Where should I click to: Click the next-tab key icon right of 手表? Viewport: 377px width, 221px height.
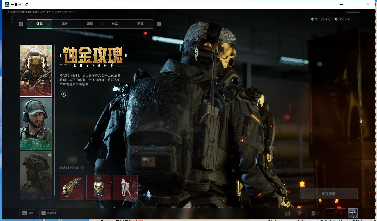point(159,24)
